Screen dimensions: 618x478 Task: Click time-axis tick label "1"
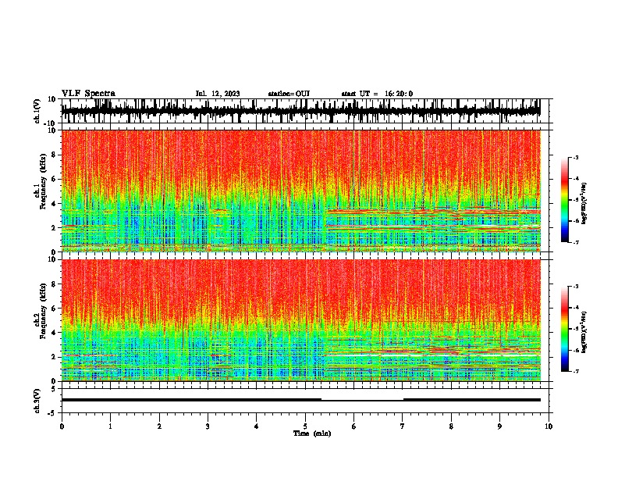pos(110,426)
